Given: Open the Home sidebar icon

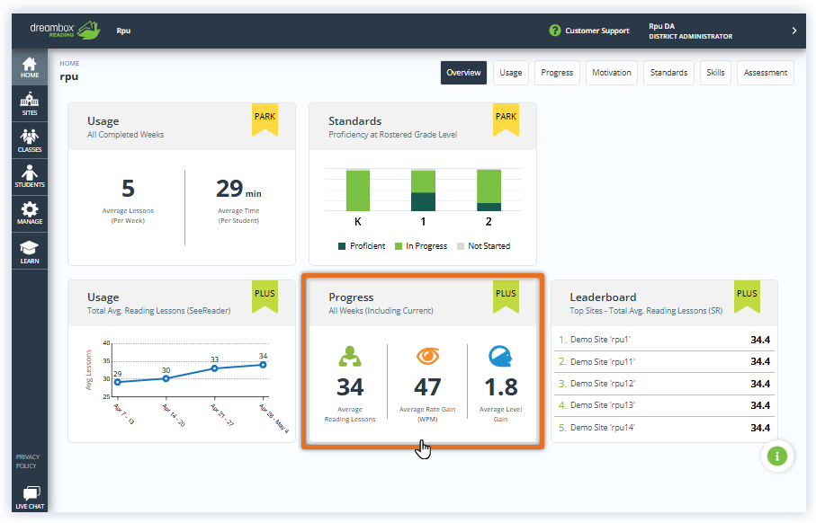Looking at the screenshot, I should coord(30,67).
